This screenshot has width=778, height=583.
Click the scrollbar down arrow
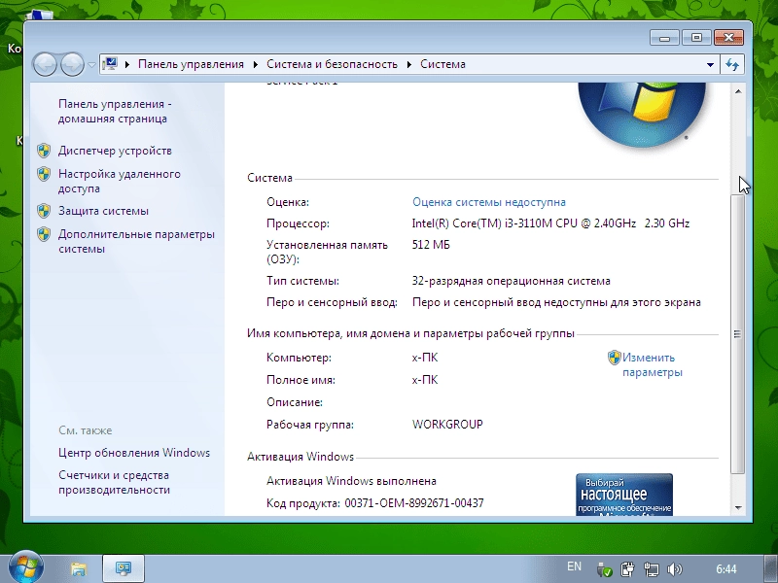(x=738, y=507)
